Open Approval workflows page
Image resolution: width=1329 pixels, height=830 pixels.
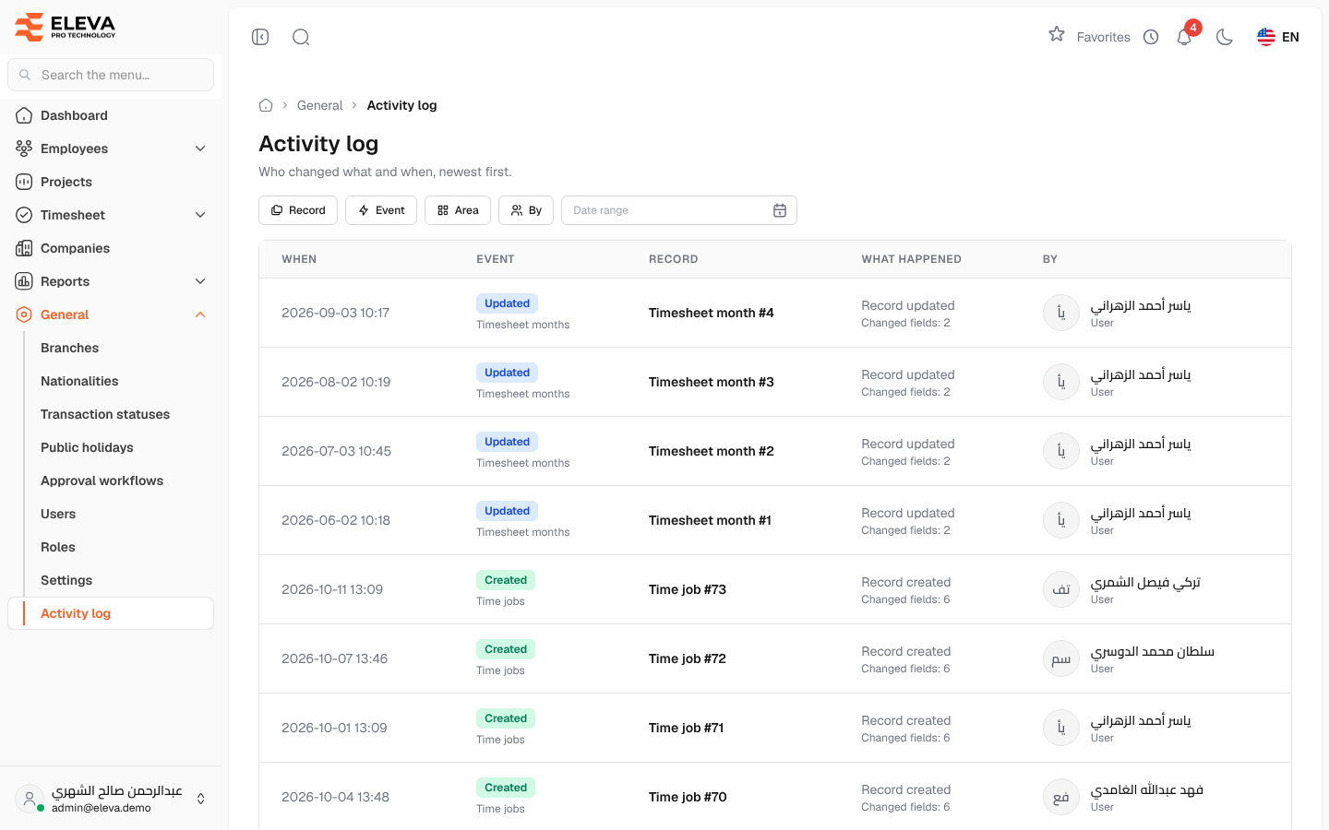click(x=102, y=480)
